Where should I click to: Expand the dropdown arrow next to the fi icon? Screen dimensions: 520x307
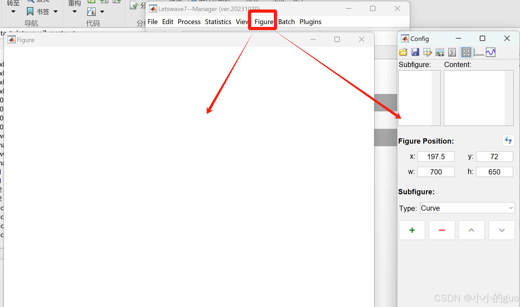point(102,12)
